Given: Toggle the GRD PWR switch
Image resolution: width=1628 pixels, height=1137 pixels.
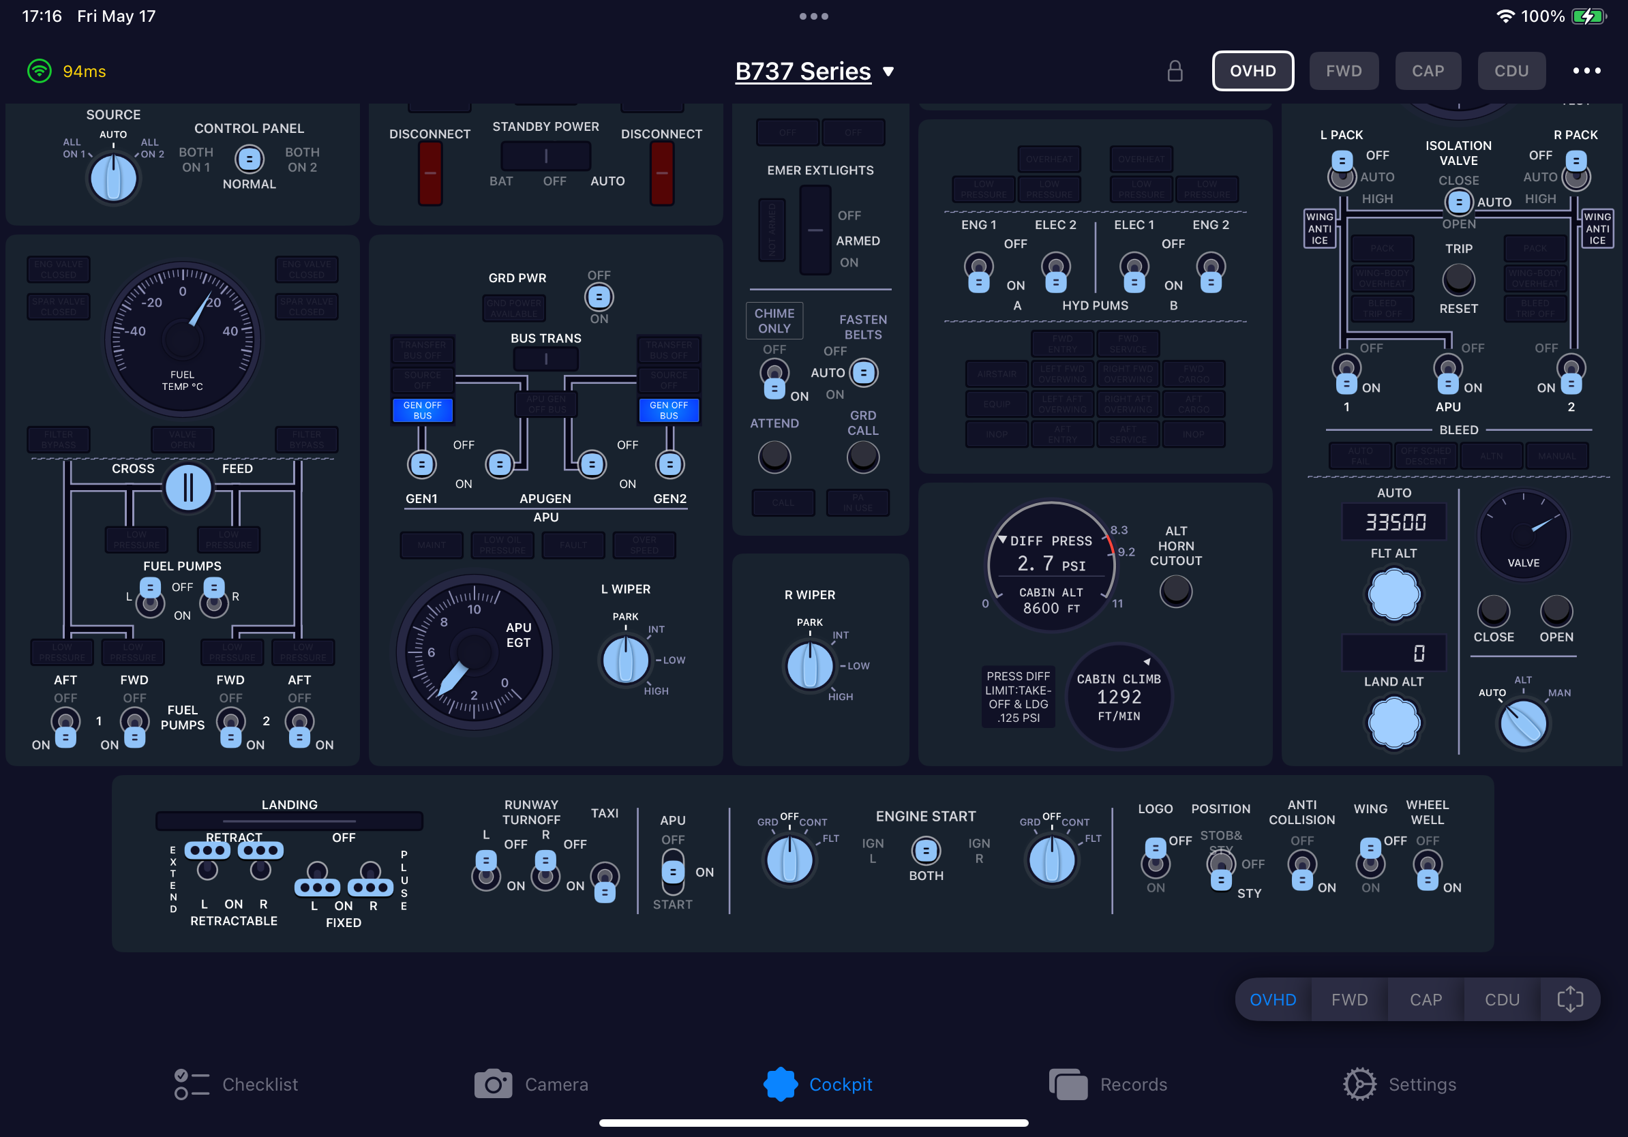Looking at the screenshot, I should [x=599, y=297].
